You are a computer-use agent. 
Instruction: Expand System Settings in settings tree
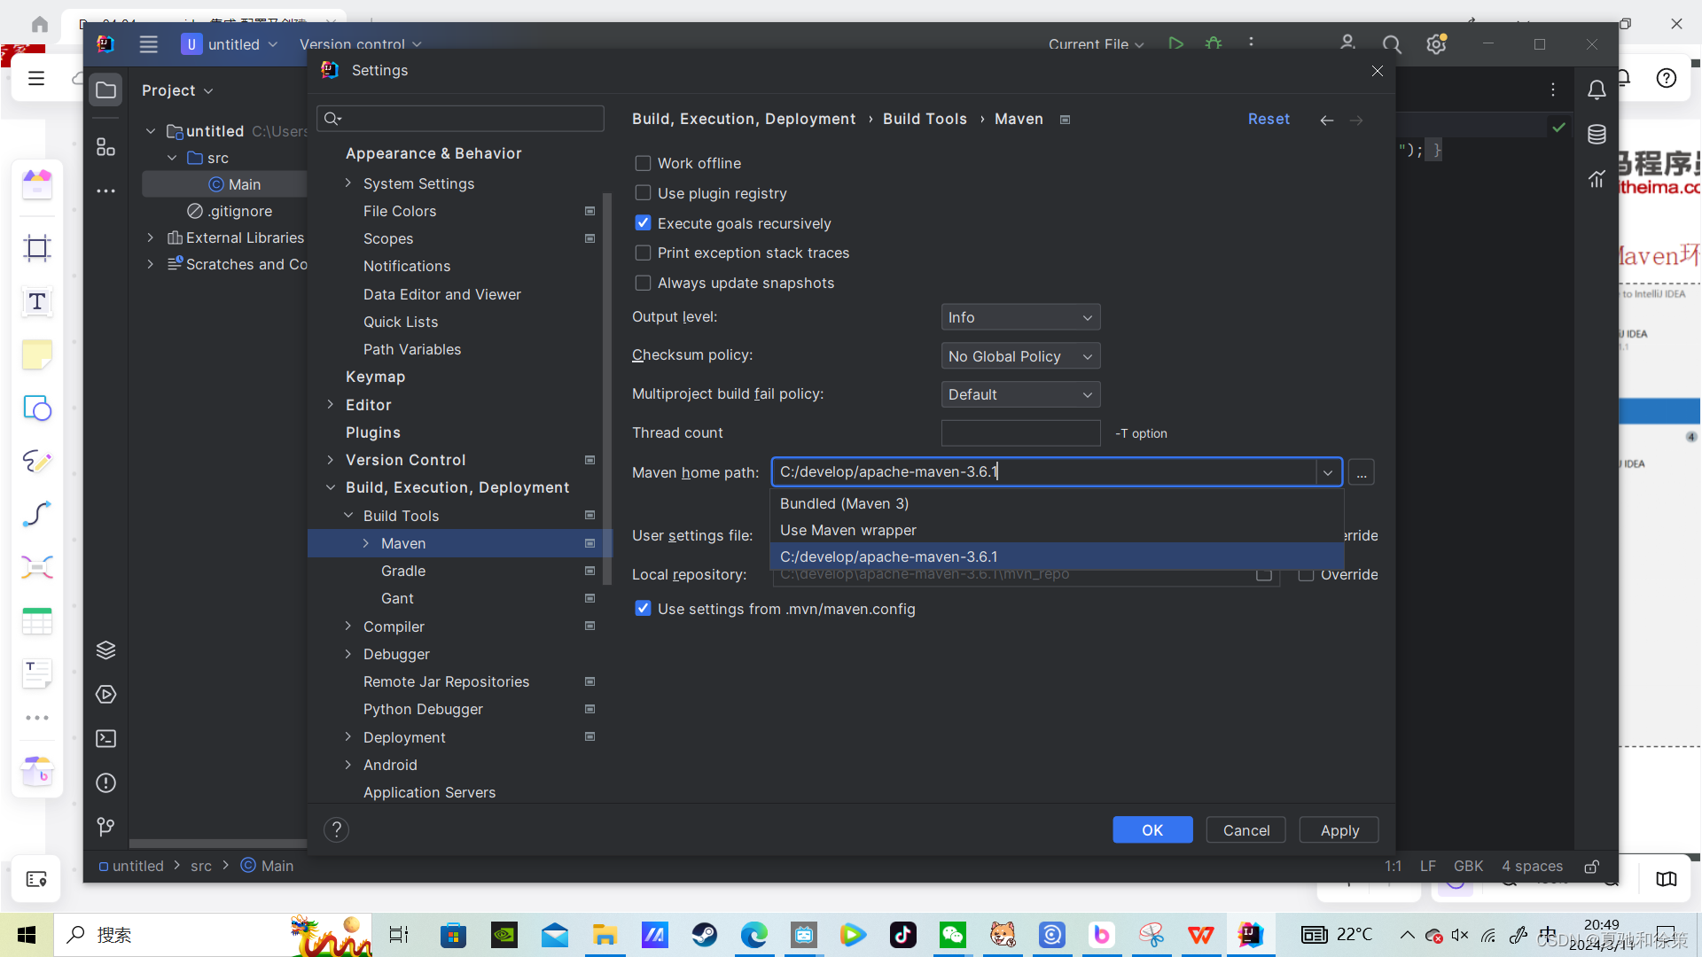pos(347,183)
